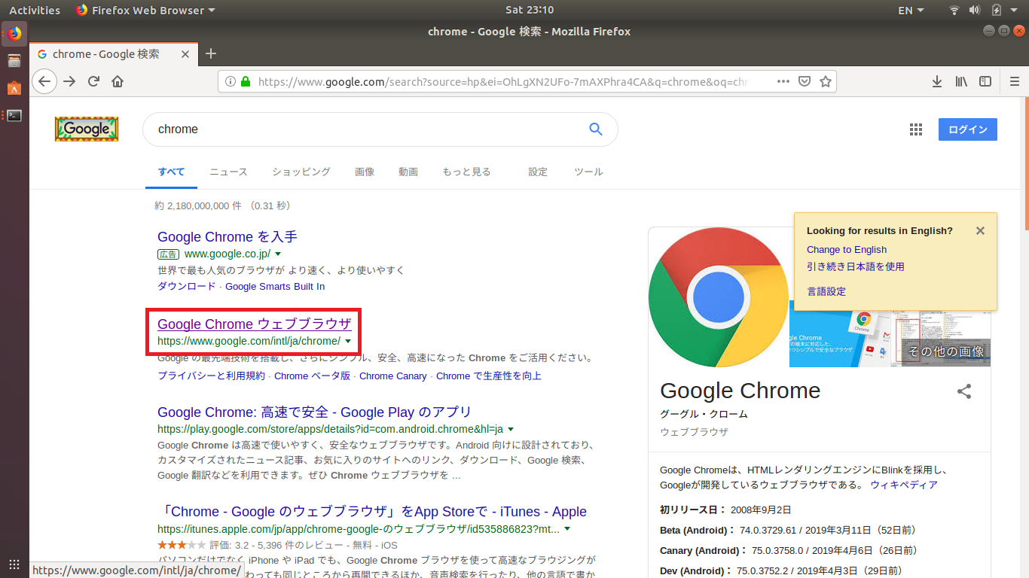Image resolution: width=1029 pixels, height=578 pixels.
Task: Open the Firefox Web Browser app menu
Action: click(x=145, y=10)
